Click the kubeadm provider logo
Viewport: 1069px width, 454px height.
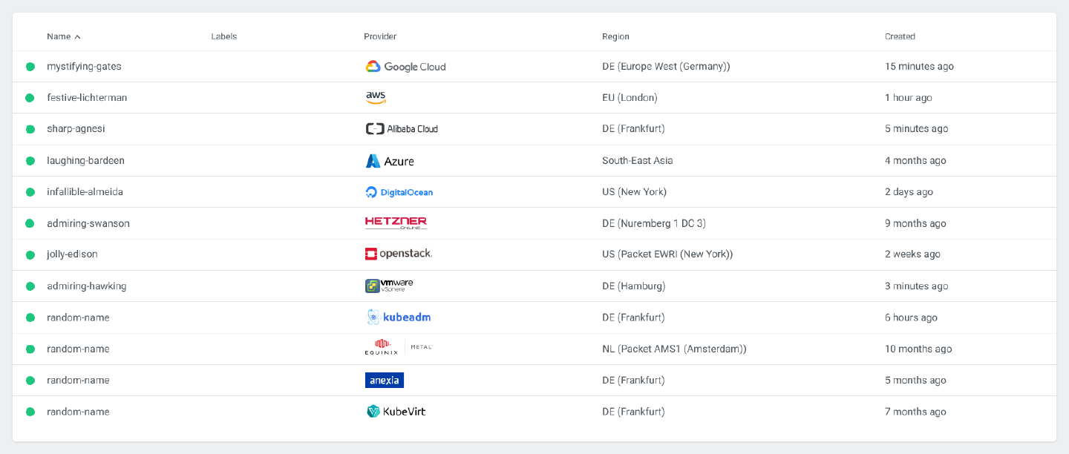[399, 318]
